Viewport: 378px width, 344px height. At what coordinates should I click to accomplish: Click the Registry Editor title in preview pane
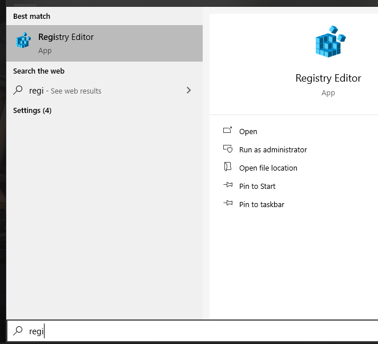(x=328, y=78)
